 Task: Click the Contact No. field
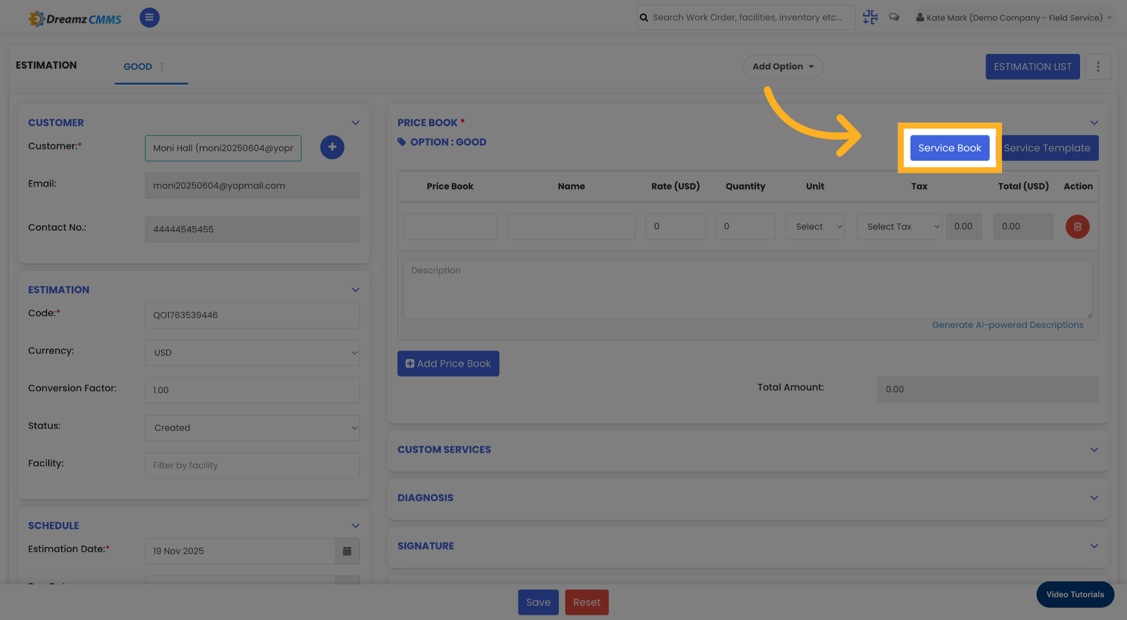coord(252,229)
